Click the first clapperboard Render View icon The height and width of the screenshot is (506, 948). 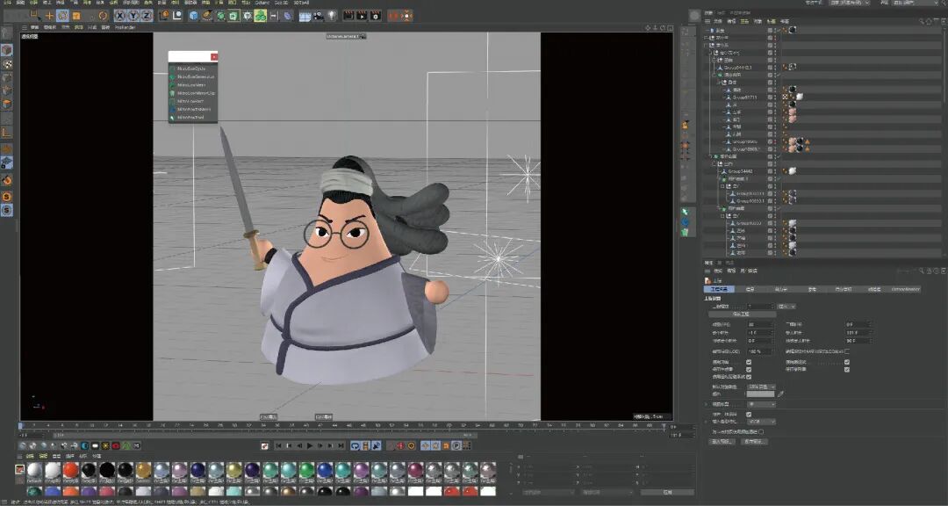tap(348, 16)
